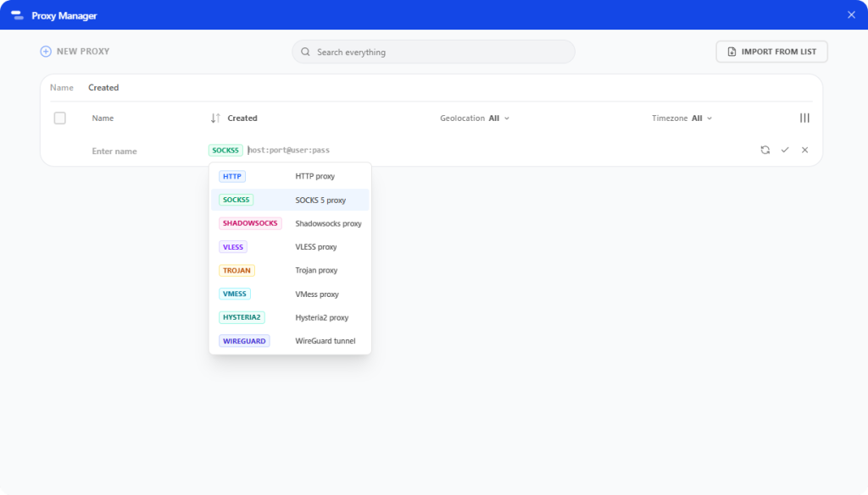This screenshot has height=495, width=868.
Task: Click the SOCKS5 badge next to the host field
Action: click(225, 150)
